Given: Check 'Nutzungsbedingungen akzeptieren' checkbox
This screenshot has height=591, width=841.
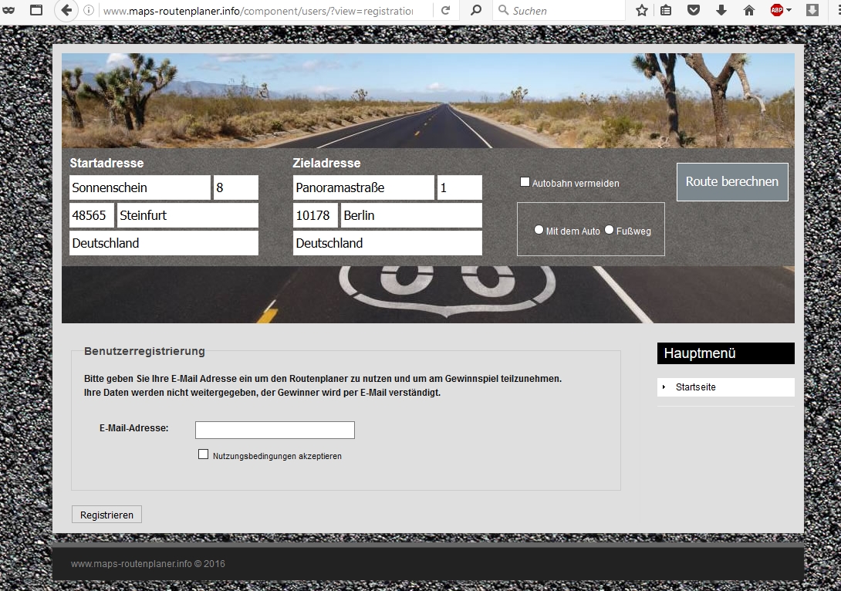Looking at the screenshot, I should 203,454.
